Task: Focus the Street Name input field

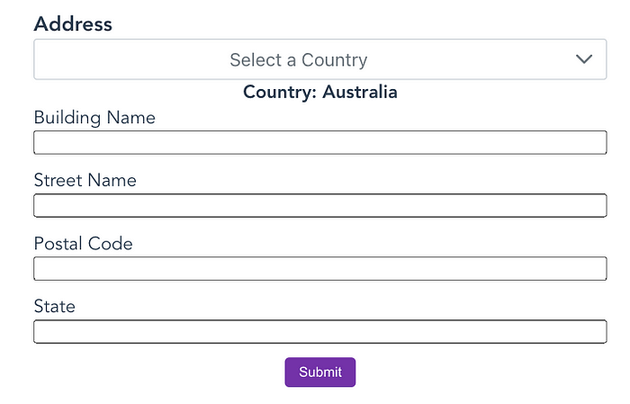Action: [x=319, y=206]
